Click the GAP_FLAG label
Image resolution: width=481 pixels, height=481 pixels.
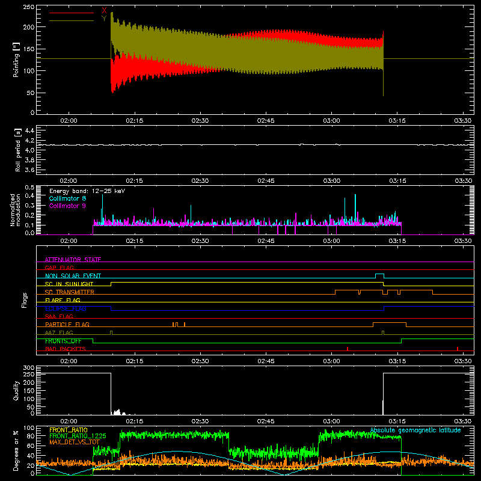[x=59, y=268]
